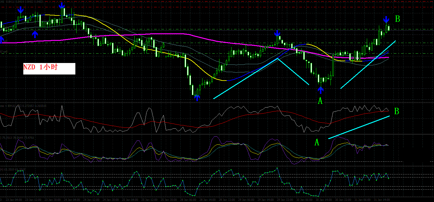
Task: Click the '75.2013 76.0644 73.4751' indicator readout
Action: tap(18, 138)
